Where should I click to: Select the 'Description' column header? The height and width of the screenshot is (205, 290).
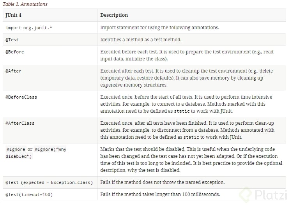pyautogui.click(x=114, y=15)
